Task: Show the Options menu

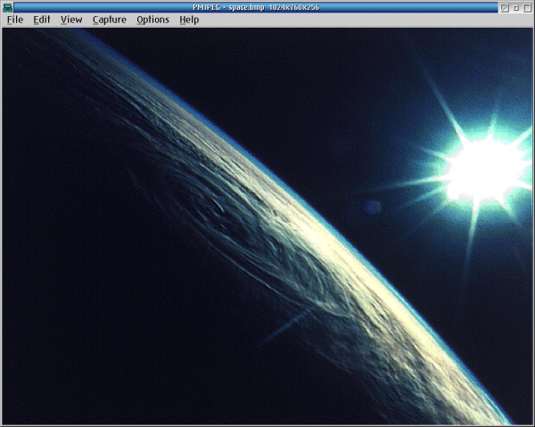Action: click(152, 20)
